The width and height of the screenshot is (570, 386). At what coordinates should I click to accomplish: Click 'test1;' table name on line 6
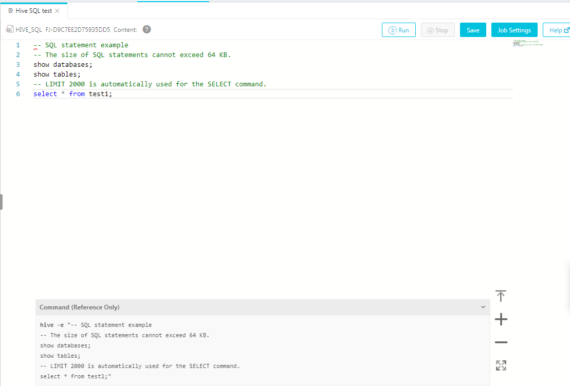101,94
